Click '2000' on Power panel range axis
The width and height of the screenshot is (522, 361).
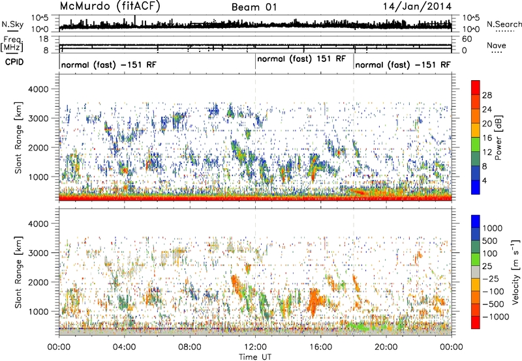38,147
